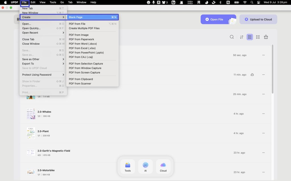Choose Open... from File menu
291x181 pixels.
pyautogui.click(x=43, y=24)
